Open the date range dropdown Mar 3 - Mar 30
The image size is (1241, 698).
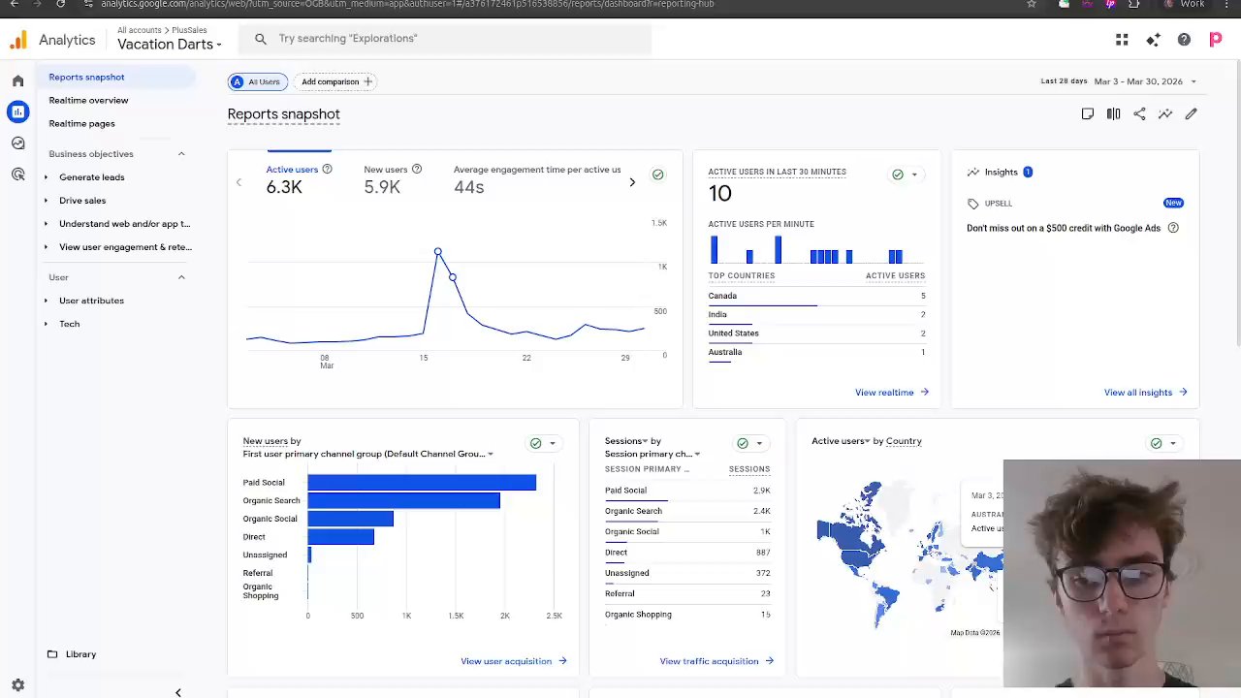coord(1145,81)
